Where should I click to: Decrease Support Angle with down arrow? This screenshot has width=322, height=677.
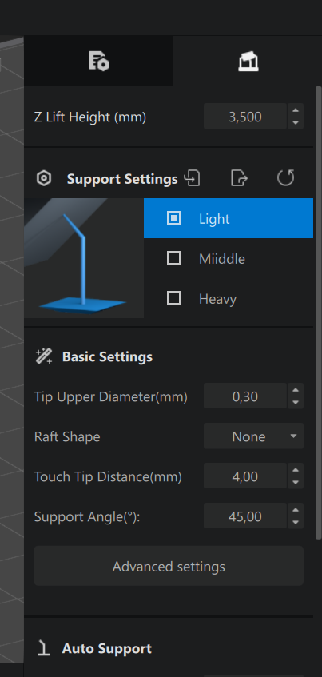coord(296,523)
